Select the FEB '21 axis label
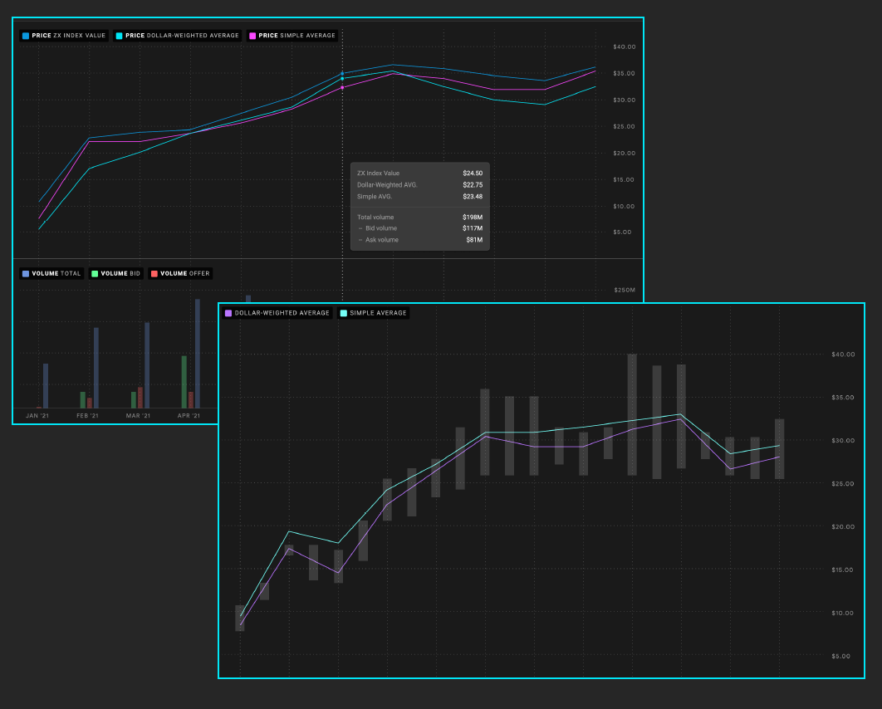 point(88,415)
